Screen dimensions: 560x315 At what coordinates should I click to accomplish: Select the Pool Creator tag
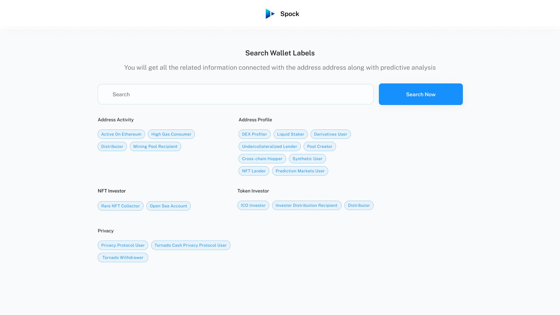click(x=320, y=146)
